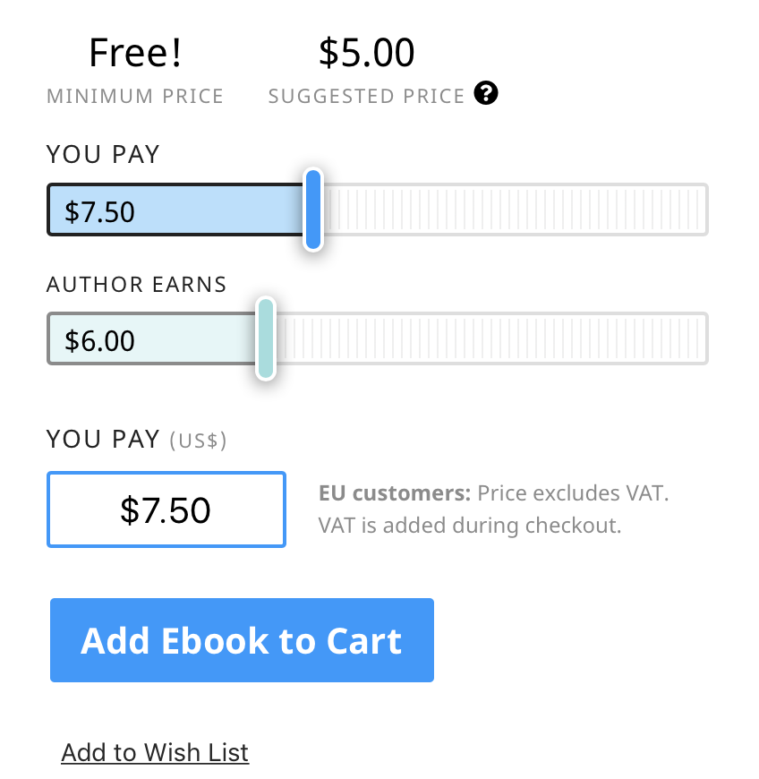Click the (US$) currency label
The width and height of the screenshot is (759, 779).
(x=199, y=441)
